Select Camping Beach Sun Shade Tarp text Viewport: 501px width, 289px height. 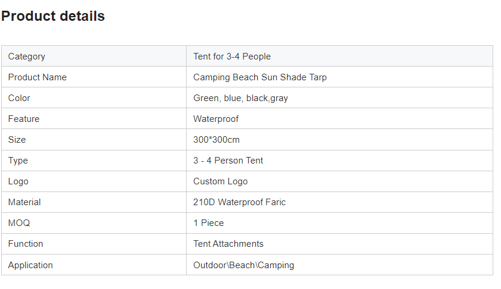[260, 77]
